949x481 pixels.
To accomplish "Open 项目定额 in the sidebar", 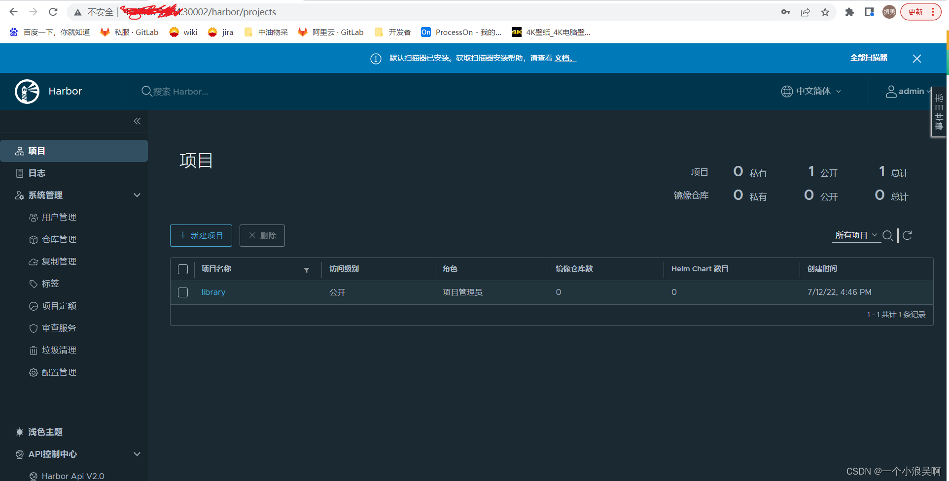I will [x=59, y=306].
